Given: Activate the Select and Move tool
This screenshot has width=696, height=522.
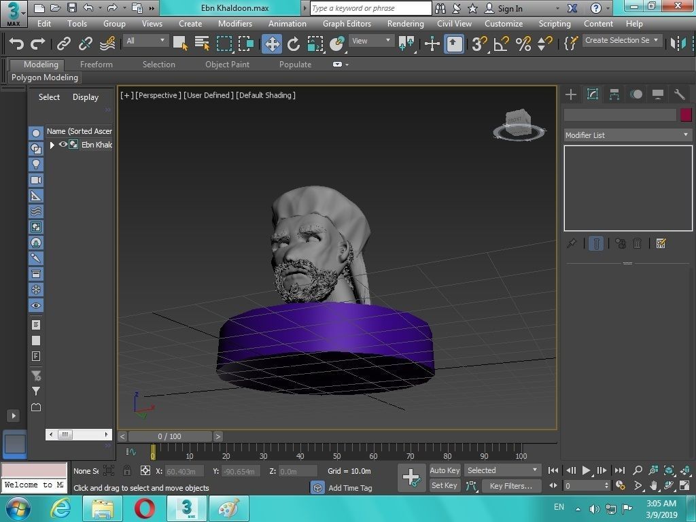Looking at the screenshot, I should pos(272,43).
